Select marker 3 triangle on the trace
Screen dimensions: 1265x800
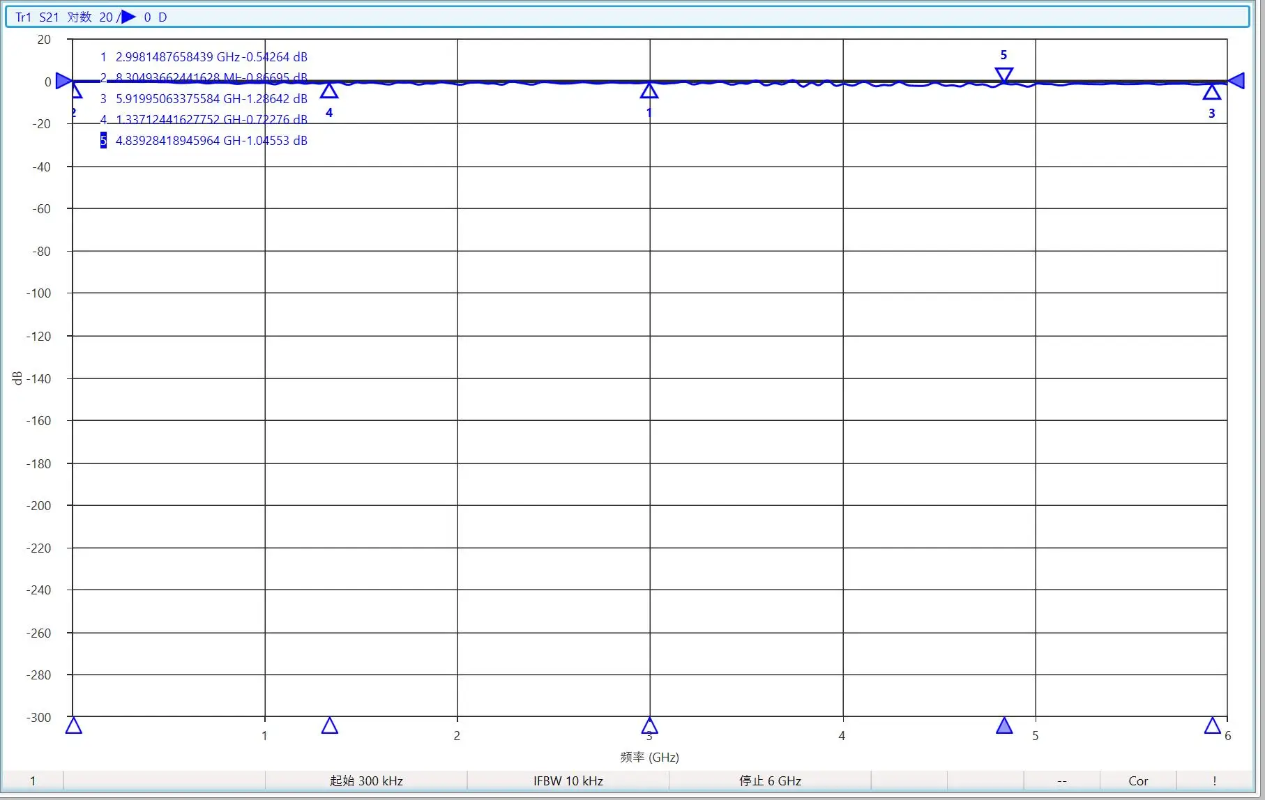1212,91
